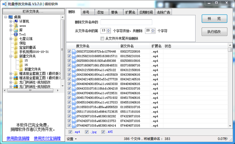Click the folder tree vertical scrollbar thumb
Image resolution: width=235 pixels, height=144 pixels.
(62, 49)
